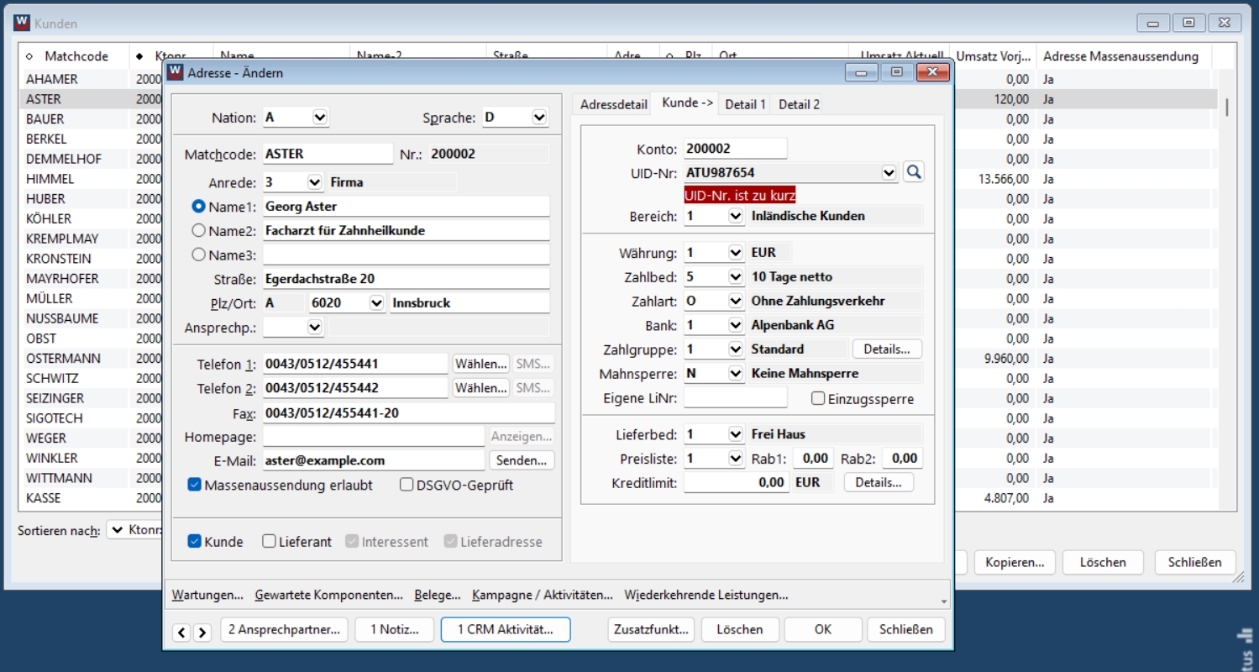Click Schließen in the Adresse dialog

(906, 629)
